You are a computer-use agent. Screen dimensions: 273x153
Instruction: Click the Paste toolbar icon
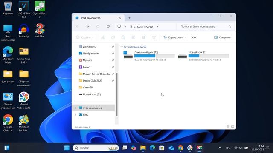(123, 37)
